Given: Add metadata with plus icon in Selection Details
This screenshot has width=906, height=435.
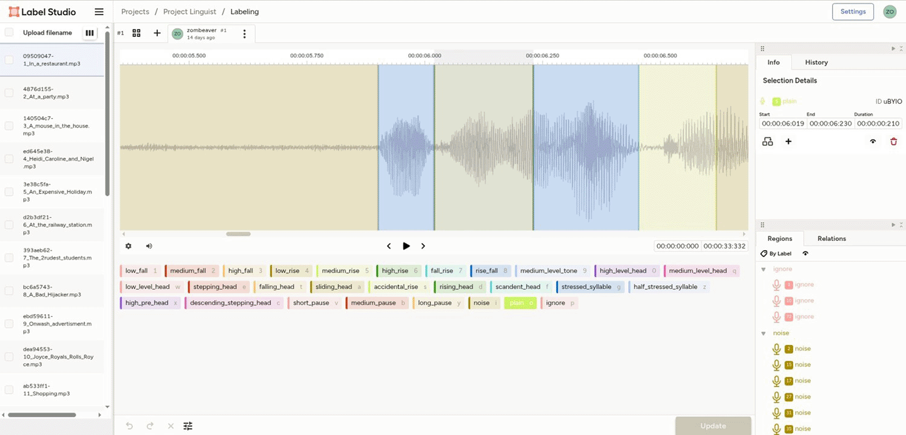Looking at the screenshot, I should coord(788,141).
